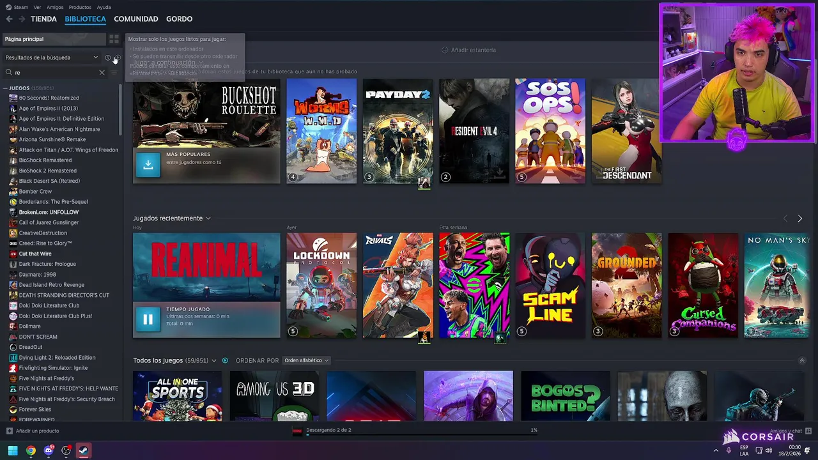This screenshot has width=818, height=460.
Task: Open the collections grid view icon
Action: (114, 39)
